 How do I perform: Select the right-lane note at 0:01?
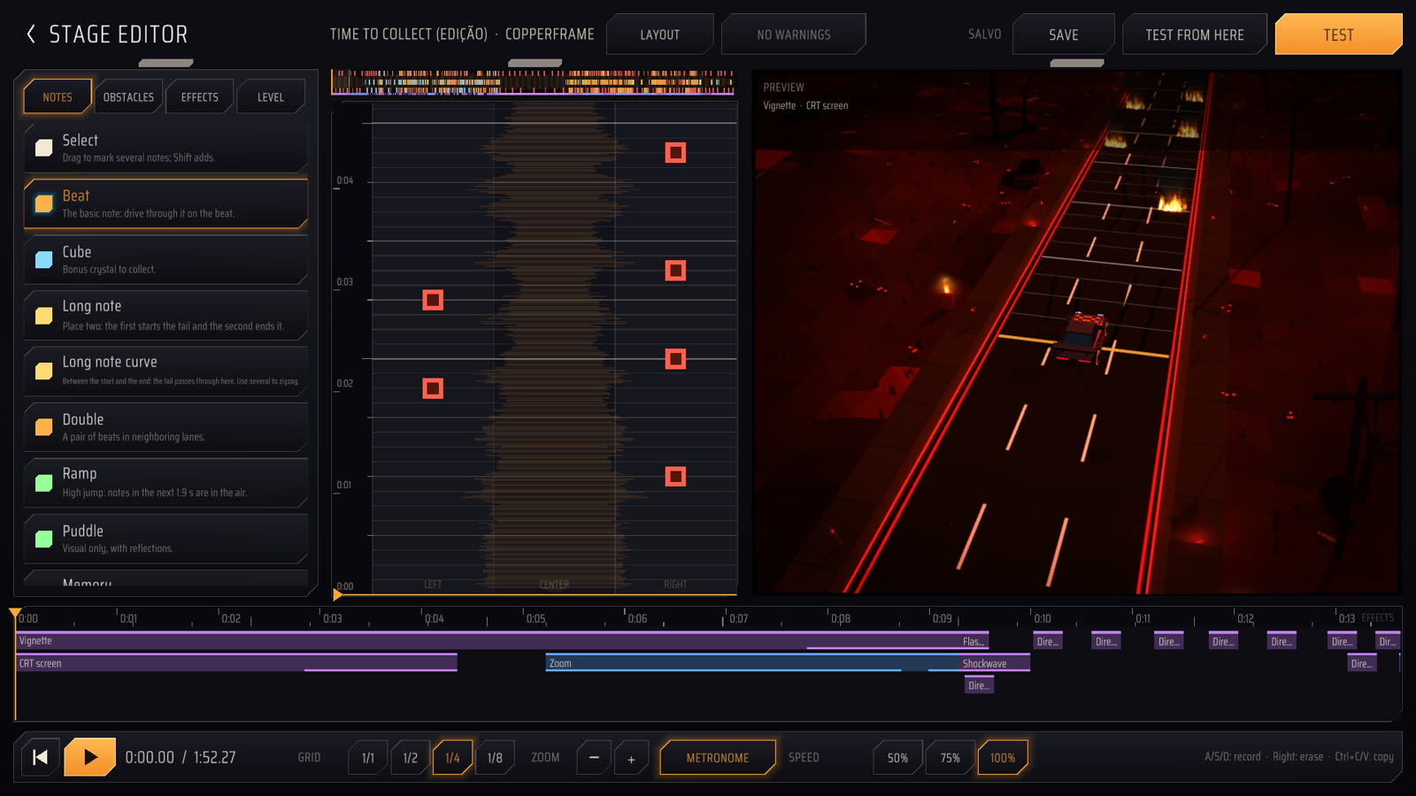click(x=675, y=477)
